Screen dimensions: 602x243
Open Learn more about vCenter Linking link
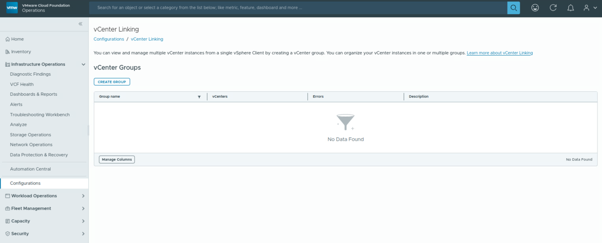(x=500, y=53)
